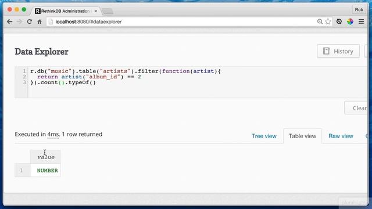Click the Data Explorer heading

coord(41,52)
